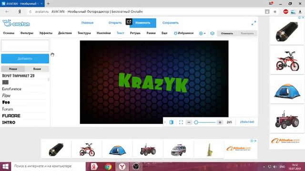Adjust the zoom slider handle
The image size is (305, 171).
[x=196, y=123]
